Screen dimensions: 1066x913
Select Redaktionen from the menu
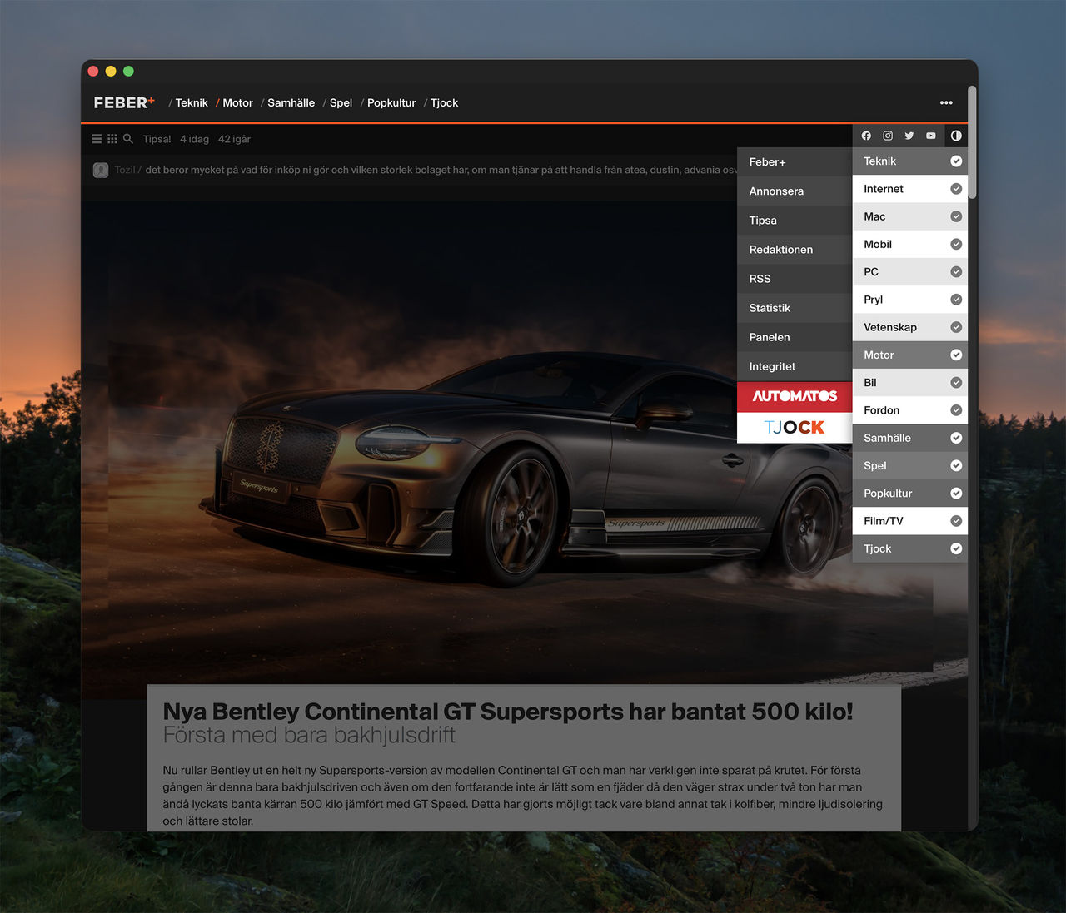pyautogui.click(x=780, y=250)
